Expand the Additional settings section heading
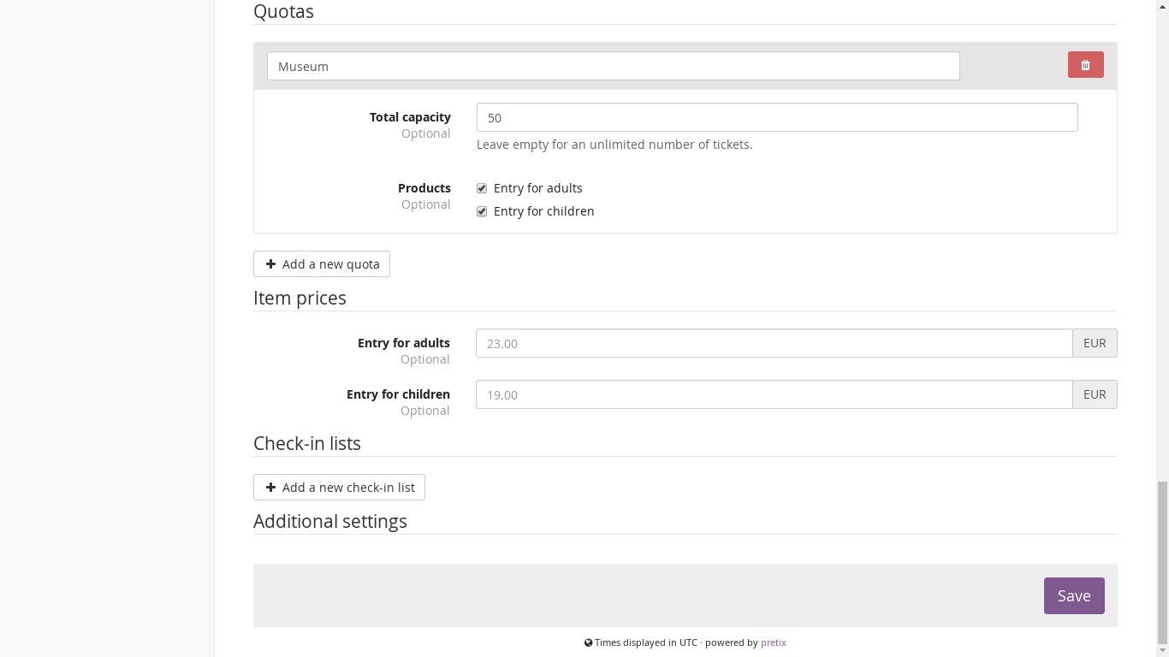1169x657 pixels. pos(329,522)
